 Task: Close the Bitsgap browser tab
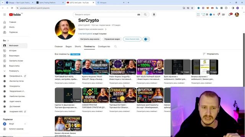[x=33, y=3]
